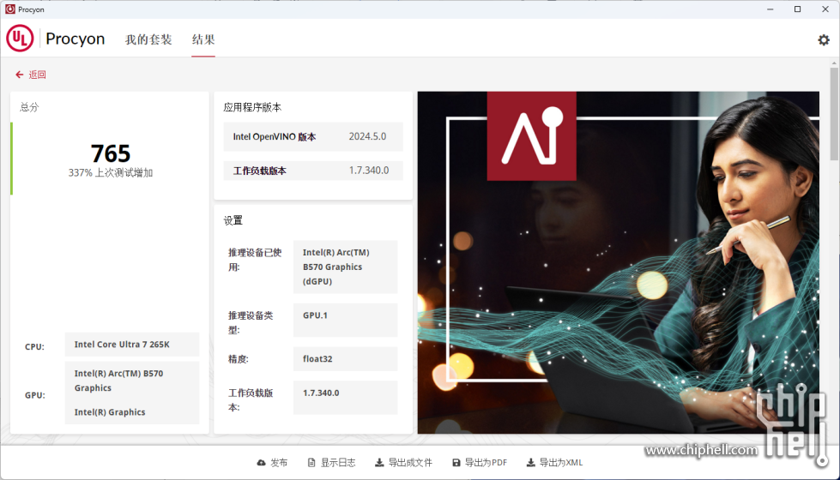Click the Intel(R) Graphics GPU entry
The height and width of the screenshot is (480, 840).
(110, 412)
